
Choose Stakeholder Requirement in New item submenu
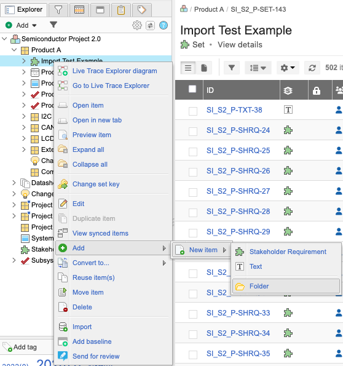tap(288, 252)
